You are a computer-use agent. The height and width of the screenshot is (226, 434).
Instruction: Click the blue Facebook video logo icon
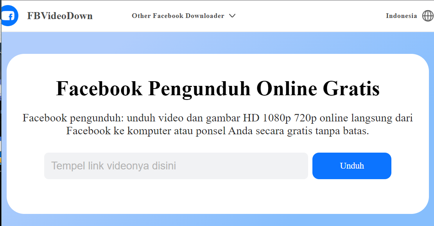tap(9, 16)
